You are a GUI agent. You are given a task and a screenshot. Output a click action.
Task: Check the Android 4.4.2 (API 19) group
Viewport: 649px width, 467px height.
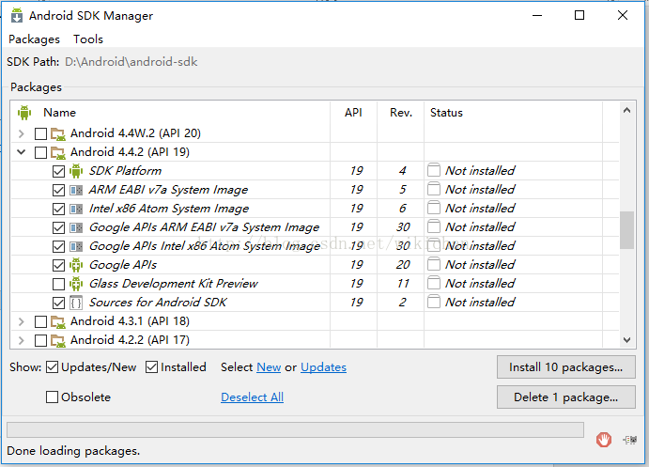(x=40, y=152)
